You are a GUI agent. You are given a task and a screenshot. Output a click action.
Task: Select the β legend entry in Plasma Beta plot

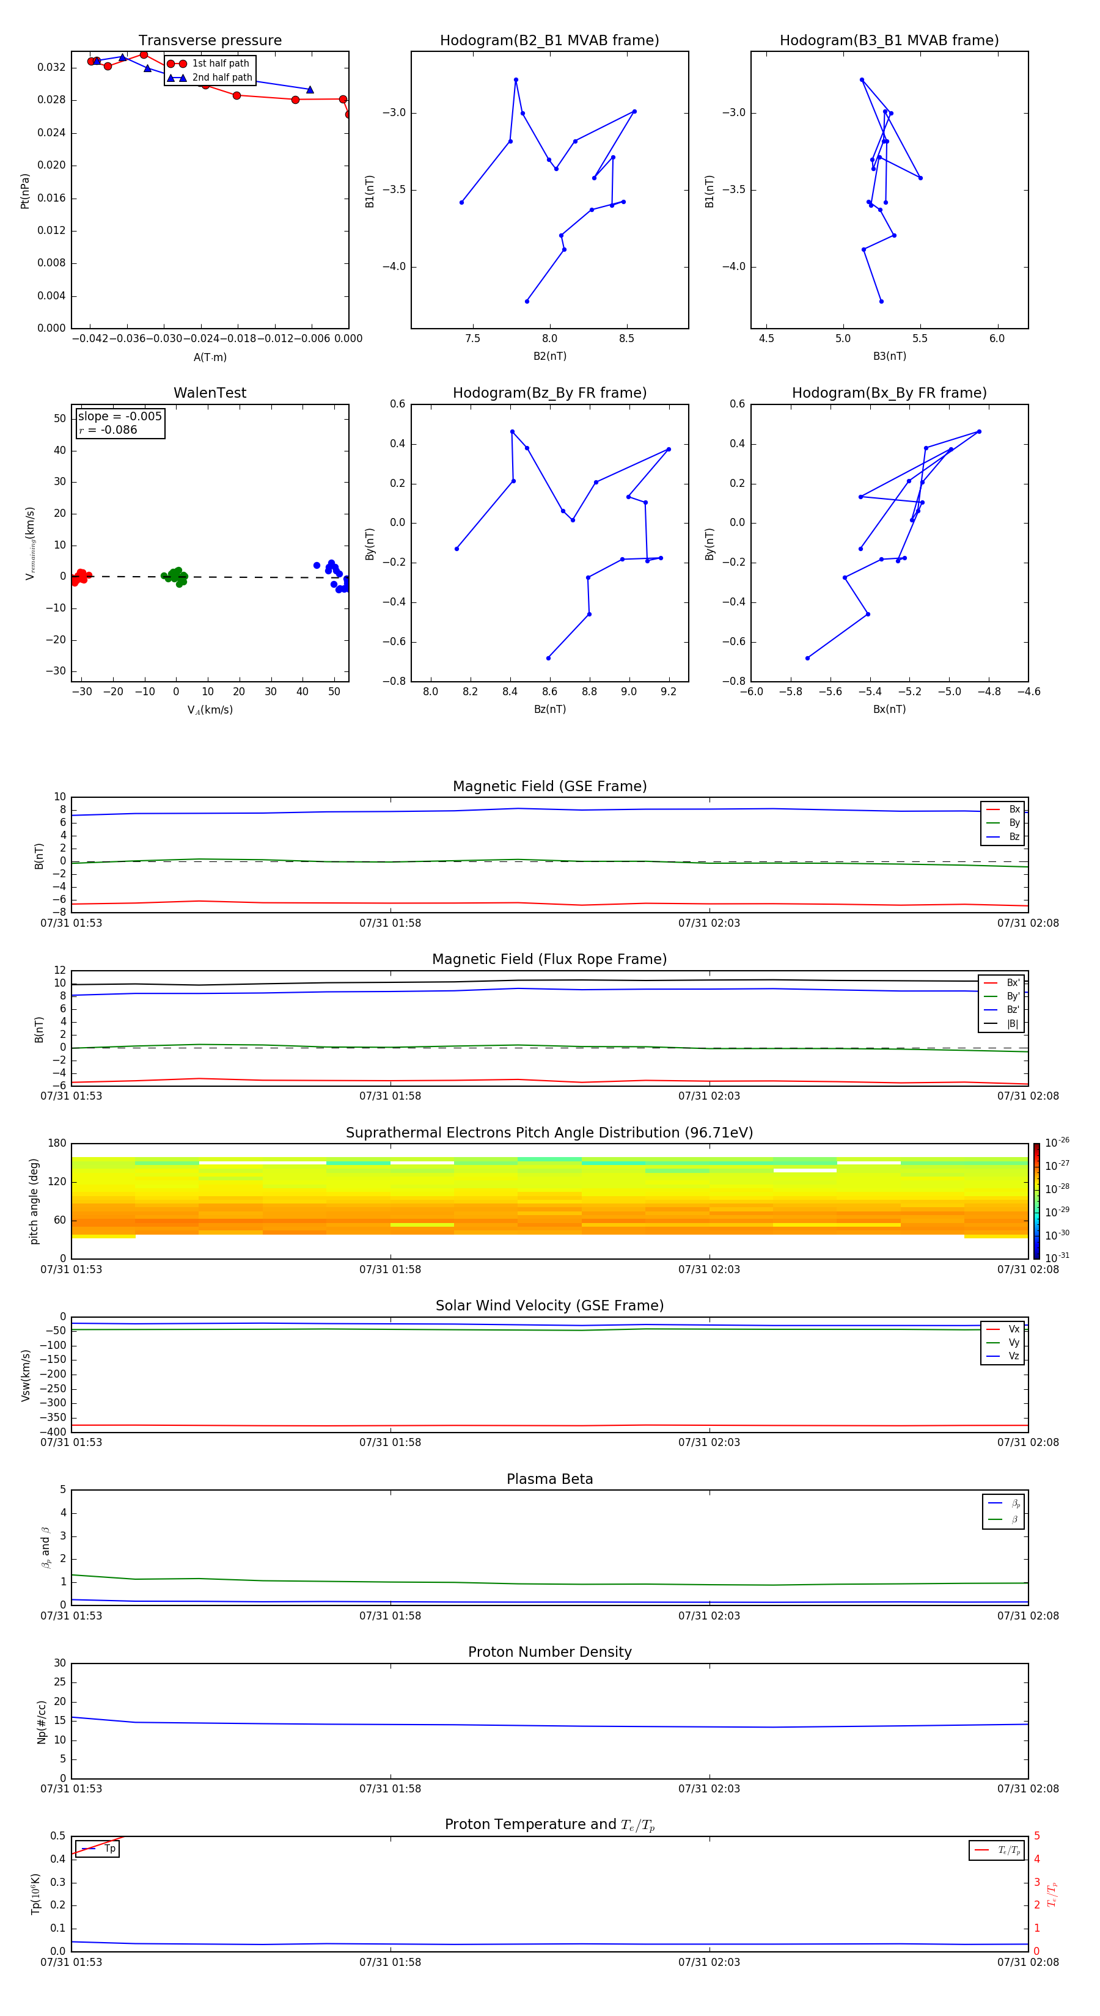(x=1003, y=1519)
